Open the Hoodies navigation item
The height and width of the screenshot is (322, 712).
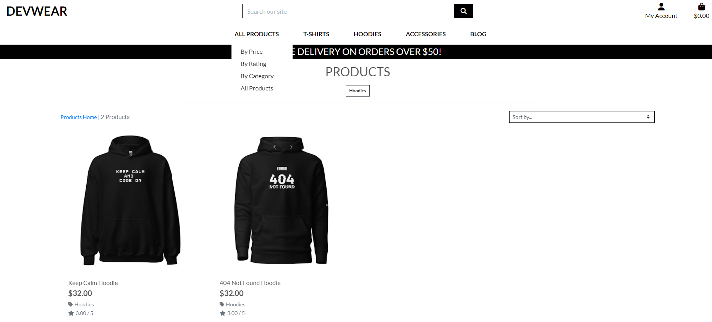coord(367,34)
